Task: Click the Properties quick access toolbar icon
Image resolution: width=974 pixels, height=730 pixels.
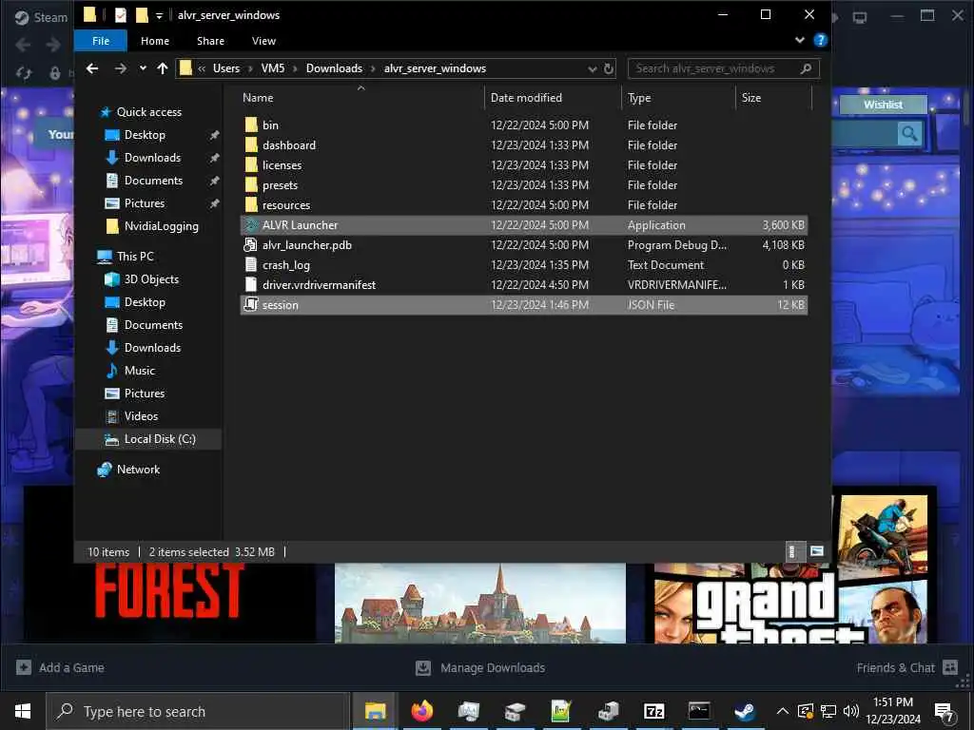Action: 121,15
